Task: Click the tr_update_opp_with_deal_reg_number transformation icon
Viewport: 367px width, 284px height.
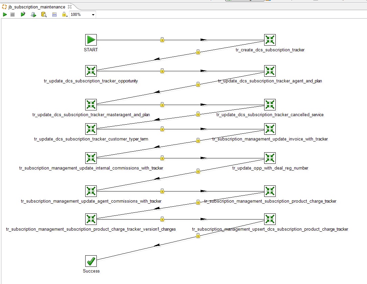Action: 270,158
